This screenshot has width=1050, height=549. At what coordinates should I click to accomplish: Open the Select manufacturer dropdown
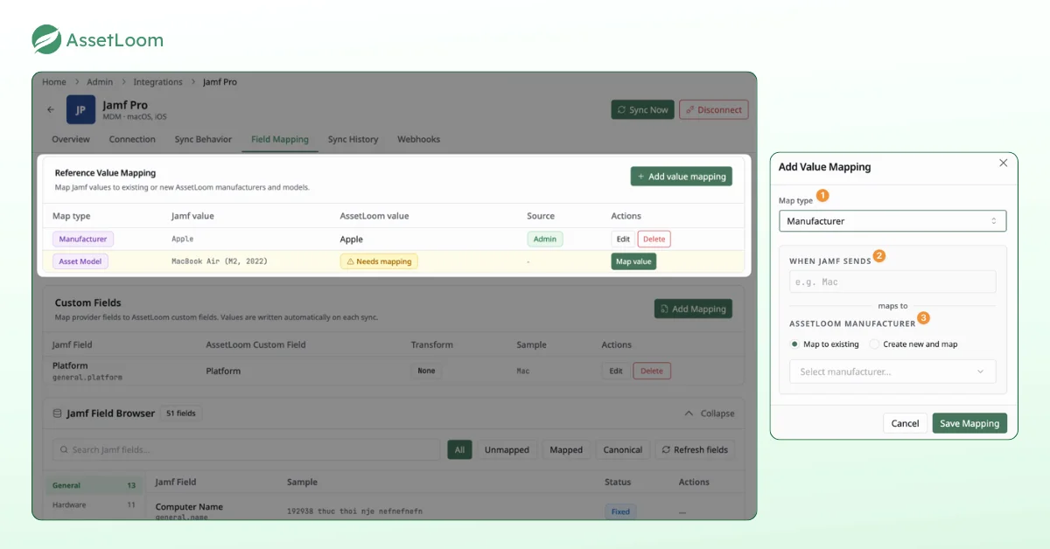coord(892,372)
